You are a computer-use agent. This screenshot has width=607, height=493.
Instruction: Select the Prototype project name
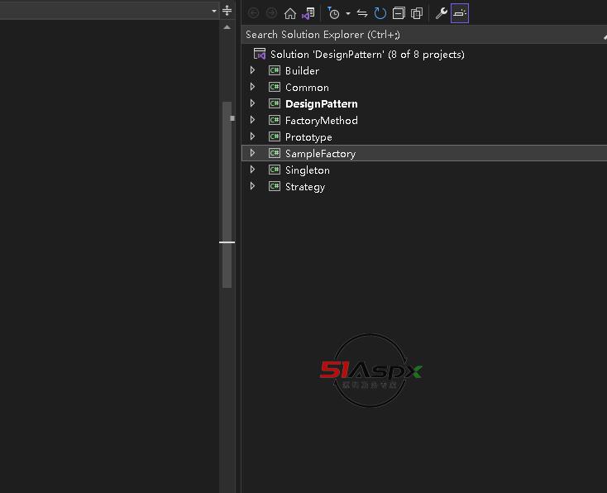click(x=308, y=137)
